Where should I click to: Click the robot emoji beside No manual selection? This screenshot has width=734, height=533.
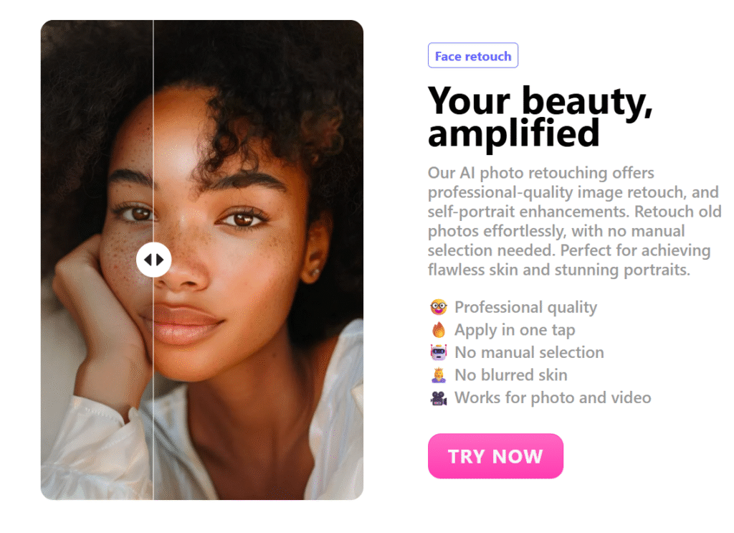pyautogui.click(x=439, y=352)
